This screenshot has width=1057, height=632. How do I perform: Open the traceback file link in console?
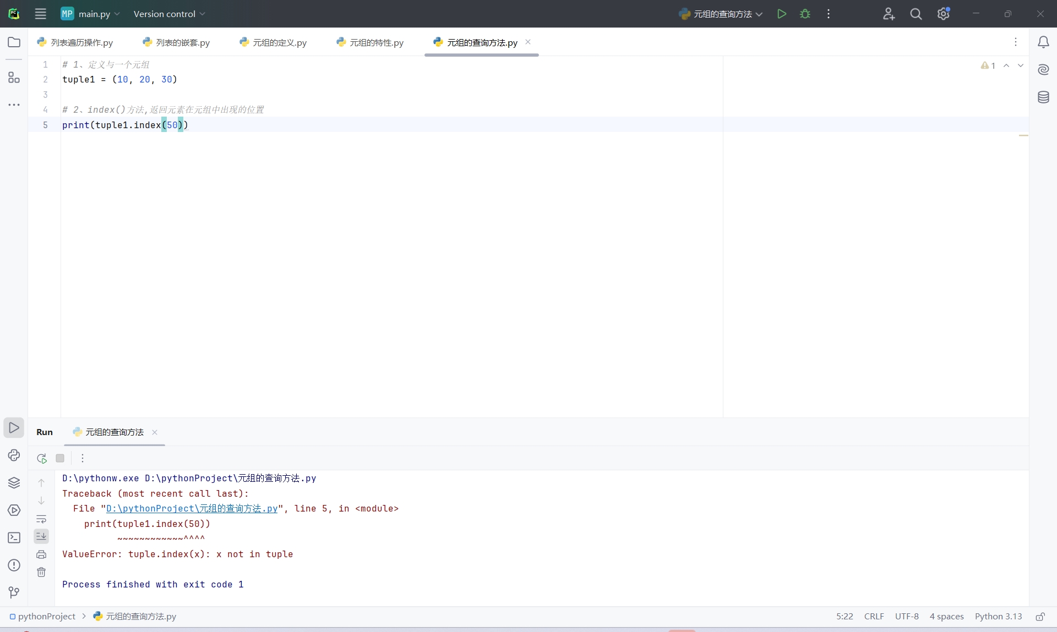click(192, 509)
